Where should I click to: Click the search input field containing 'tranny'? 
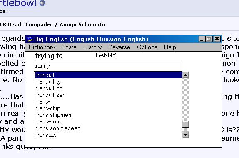pos(107,67)
